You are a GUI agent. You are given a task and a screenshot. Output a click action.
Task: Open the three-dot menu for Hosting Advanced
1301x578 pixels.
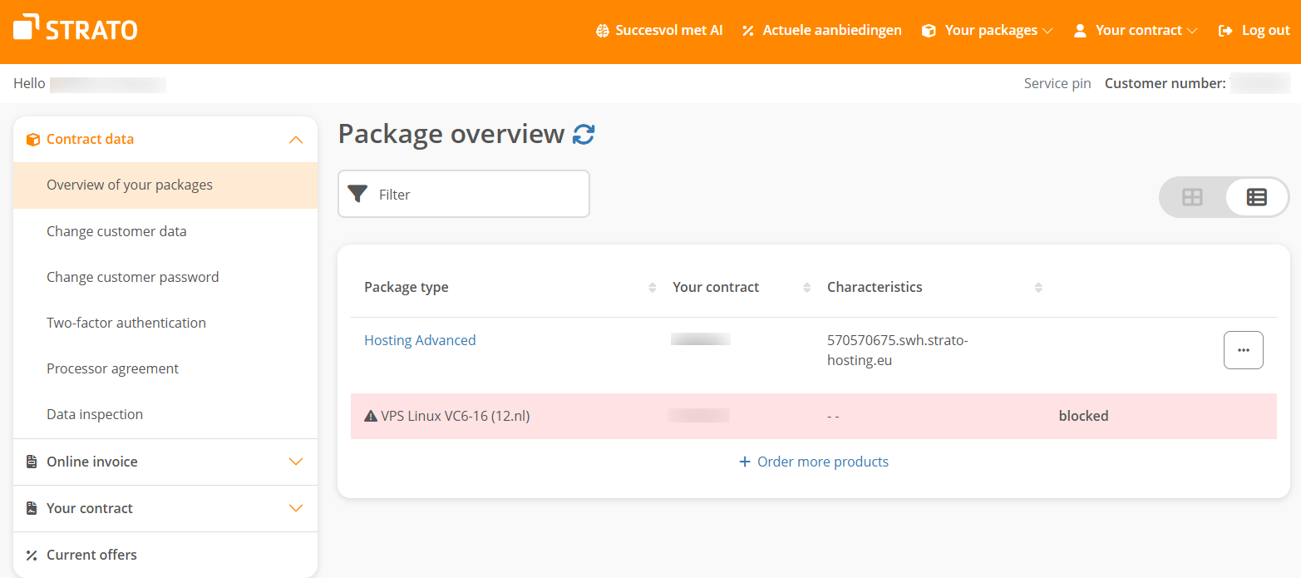[1243, 350]
